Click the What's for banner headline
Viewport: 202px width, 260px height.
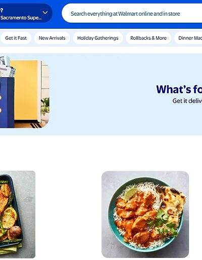click(x=179, y=89)
